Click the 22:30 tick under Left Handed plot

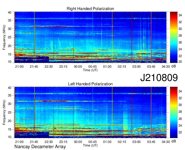pos(49,142)
